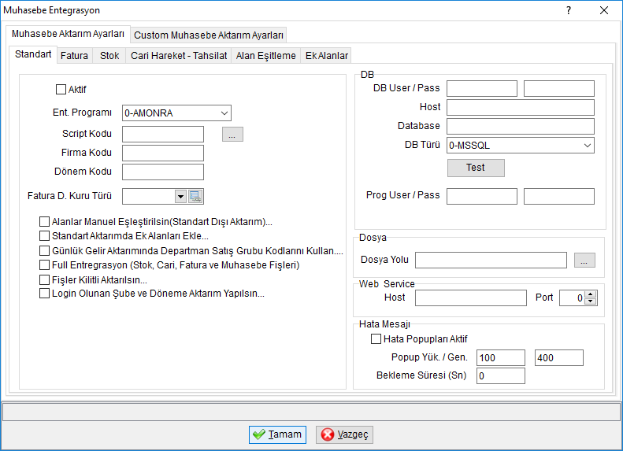Focus the Prog User field
The image size is (623, 451).
pyautogui.click(x=482, y=197)
